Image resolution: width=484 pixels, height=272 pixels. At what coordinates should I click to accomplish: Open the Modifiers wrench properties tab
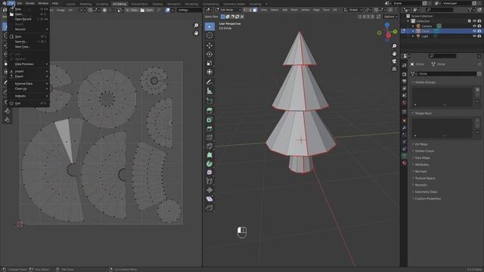click(x=405, y=128)
